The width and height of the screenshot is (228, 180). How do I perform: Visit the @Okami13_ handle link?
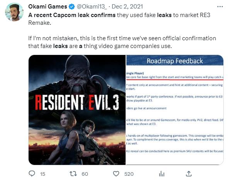[92, 7]
